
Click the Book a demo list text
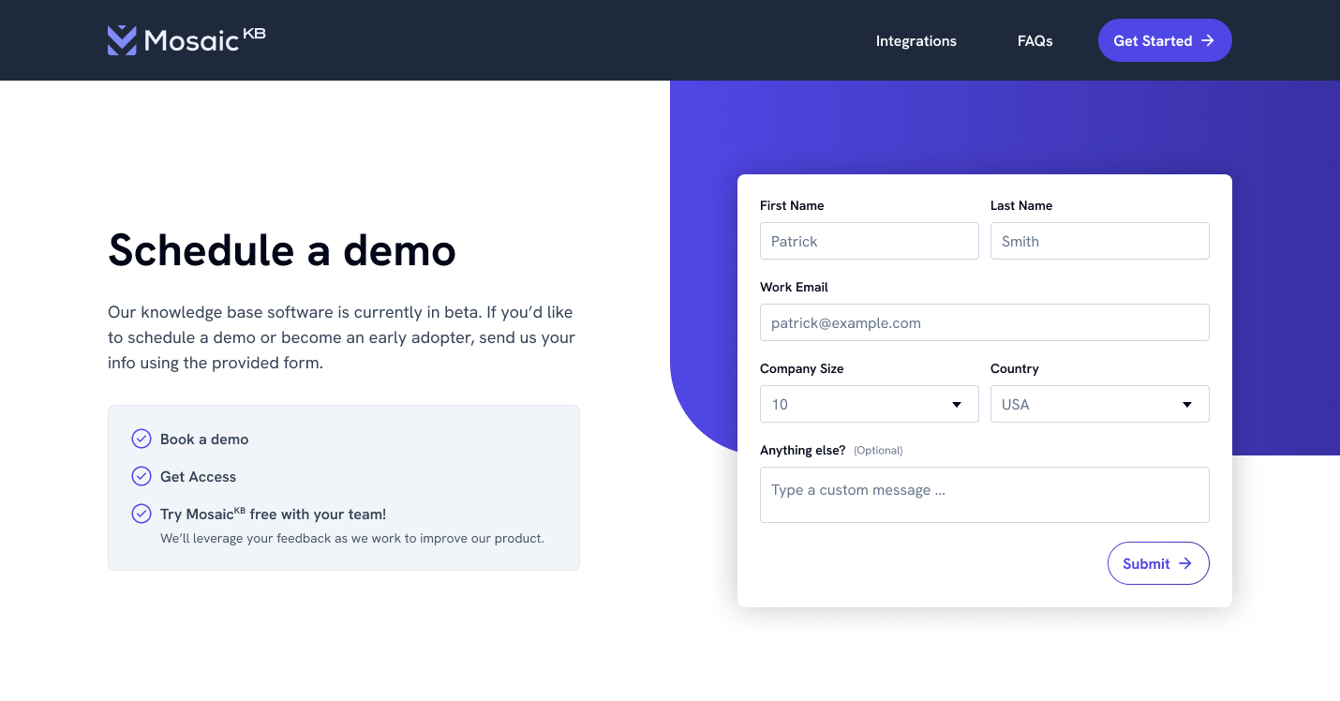pyautogui.click(x=204, y=440)
